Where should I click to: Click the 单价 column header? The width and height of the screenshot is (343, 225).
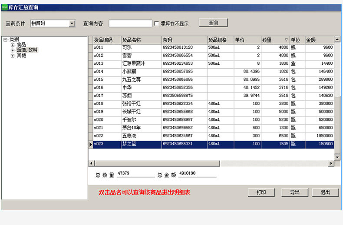coord(247,40)
